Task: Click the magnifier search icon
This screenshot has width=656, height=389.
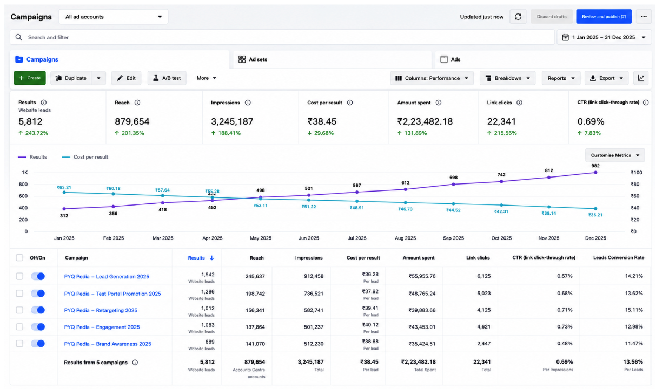Action: (x=19, y=37)
